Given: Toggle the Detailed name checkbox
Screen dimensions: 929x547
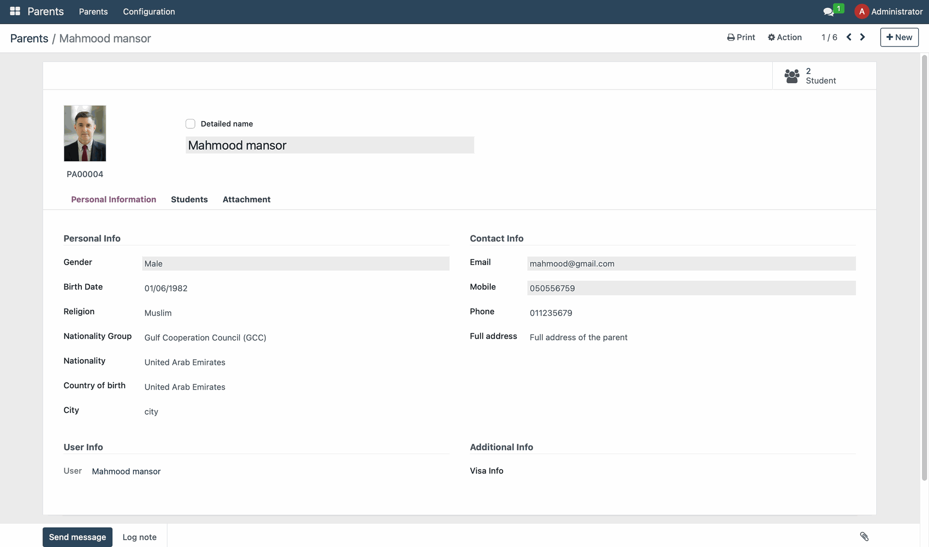Looking at the screenshot, I should point(190,124).
